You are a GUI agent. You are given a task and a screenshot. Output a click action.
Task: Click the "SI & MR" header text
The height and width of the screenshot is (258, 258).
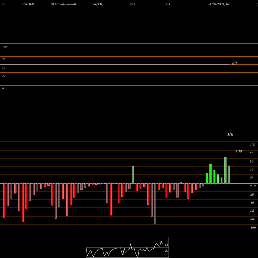pos(27,4)
